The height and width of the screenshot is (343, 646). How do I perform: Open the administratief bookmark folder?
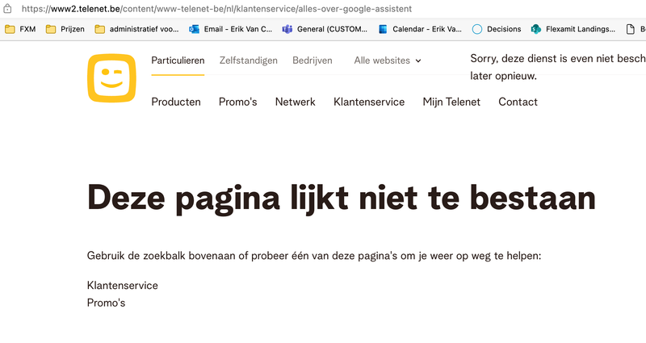coord(136,29)
